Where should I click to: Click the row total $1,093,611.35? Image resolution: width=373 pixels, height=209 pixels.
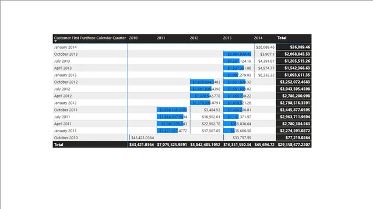[297, 75]
